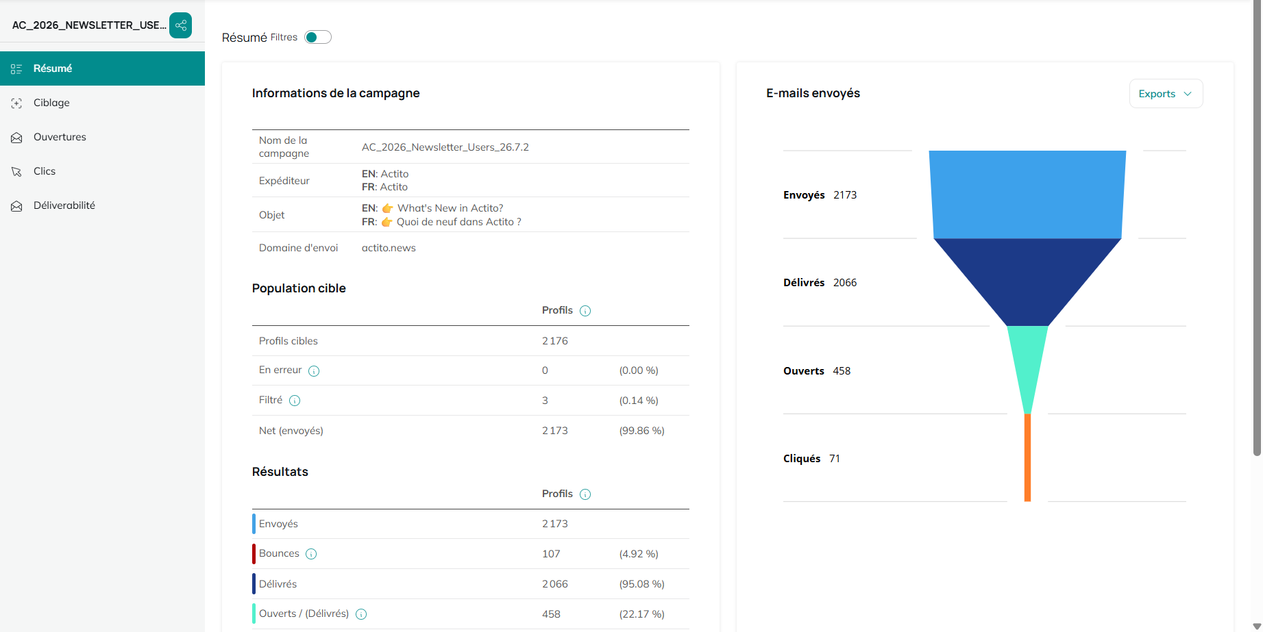
Task: Click the French subject Quoi de neuf dans Actito ?
Action: (459, 222)
